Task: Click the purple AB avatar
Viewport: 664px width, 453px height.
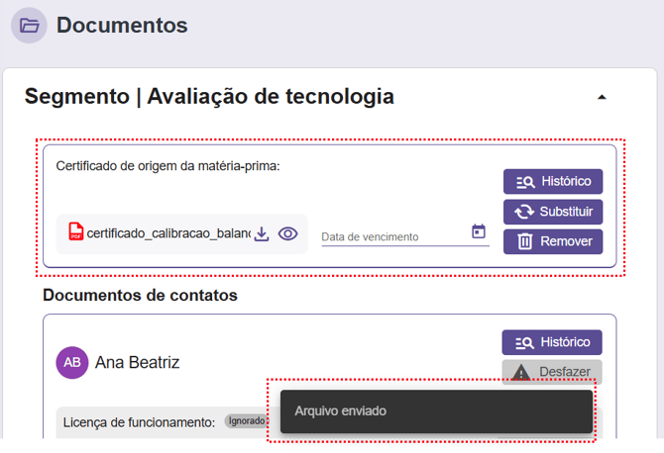Action: (x=72, y=363)
